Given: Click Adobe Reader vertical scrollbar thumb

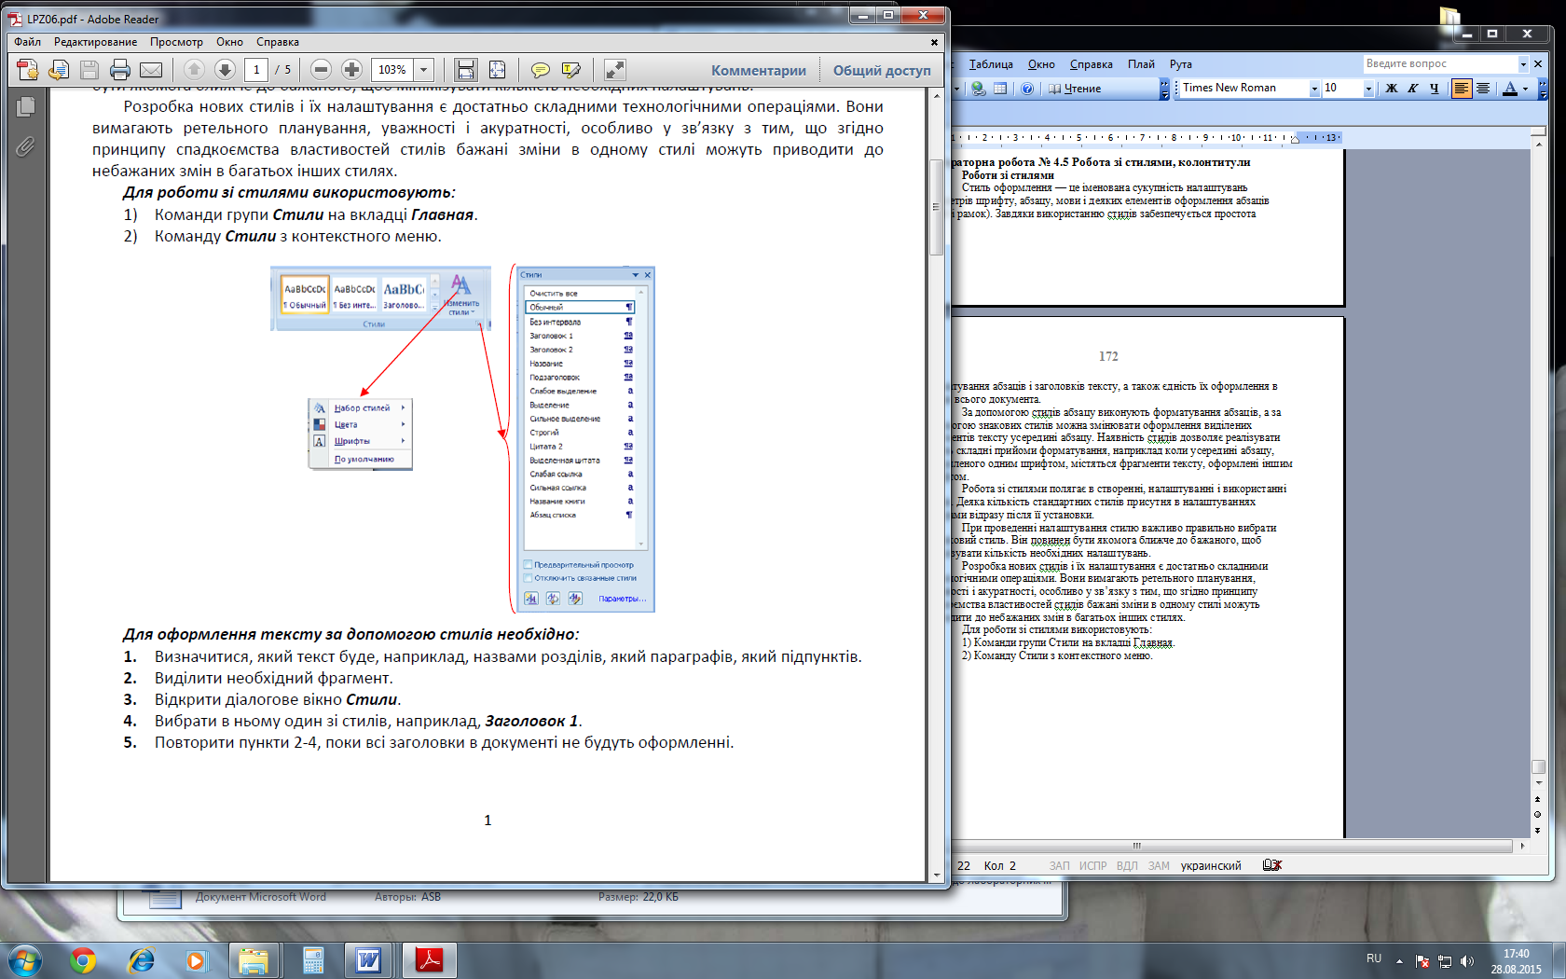Looking at the screenshot, I should (x=937, y=207).
